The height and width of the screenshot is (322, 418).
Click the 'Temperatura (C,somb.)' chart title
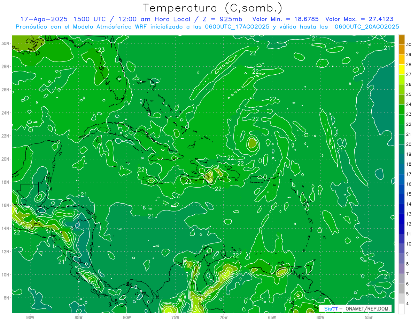pos(213,8)
